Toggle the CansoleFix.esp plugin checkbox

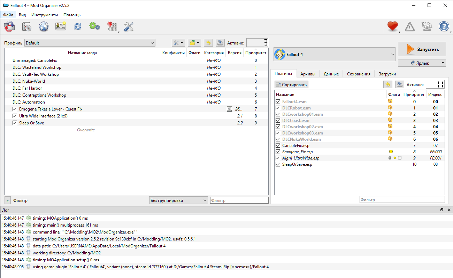(x=278, y=146)
